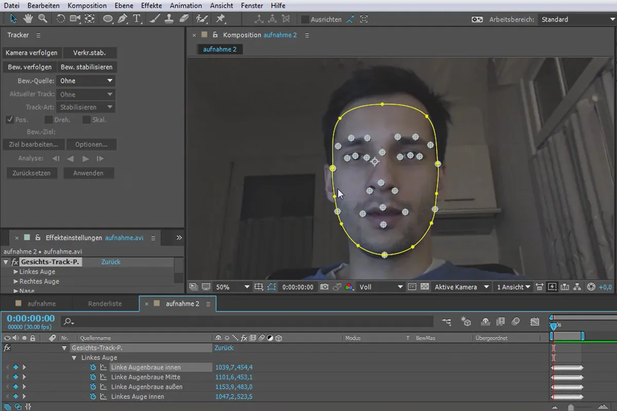
Task: Open composition mini-flowchart in timeline
Action: pyautogui.click(x=446, y=322)
